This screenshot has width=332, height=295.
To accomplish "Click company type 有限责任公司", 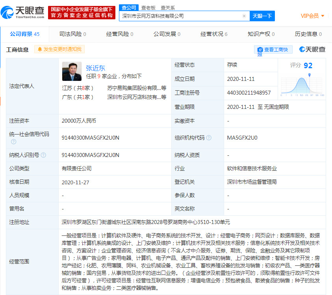I will tap(77, 169).
